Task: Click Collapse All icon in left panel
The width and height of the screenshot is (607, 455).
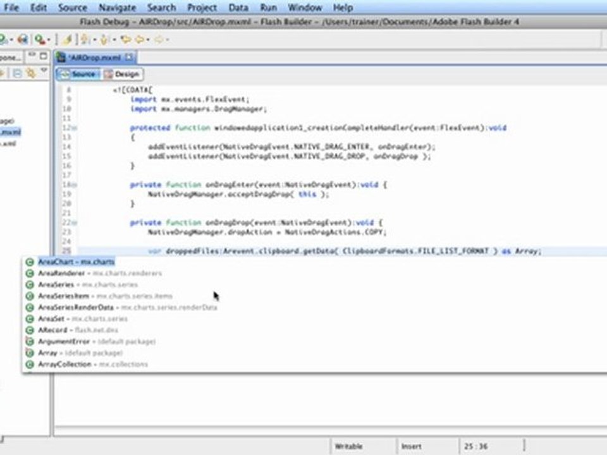Action: pyautogui.click(x=18, y=73)
